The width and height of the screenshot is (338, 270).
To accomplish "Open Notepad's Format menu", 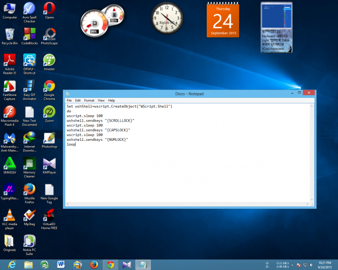I will (89, 100).
